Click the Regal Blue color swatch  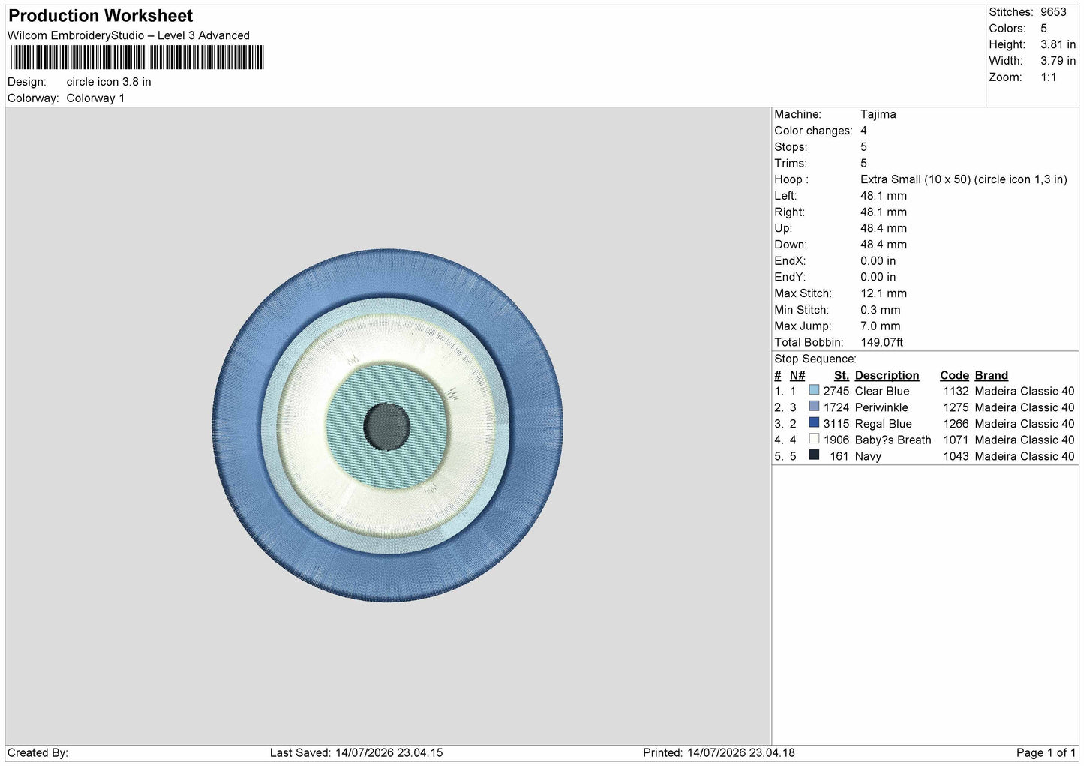pos(814,423)
